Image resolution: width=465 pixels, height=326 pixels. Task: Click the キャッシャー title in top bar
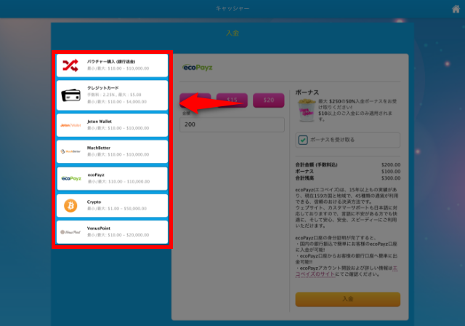232,9
